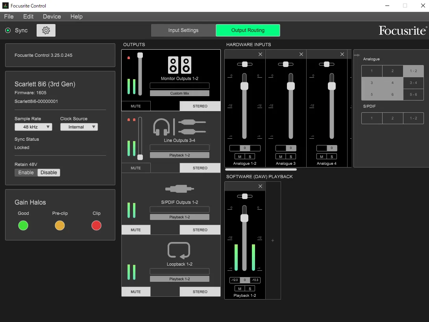Click the Clip gain halo red circle

pos(96,225)
